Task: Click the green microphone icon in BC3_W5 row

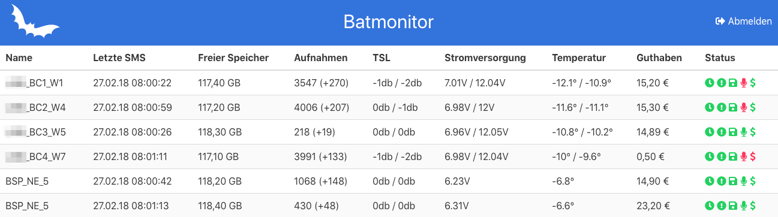Action: (744, 132)
